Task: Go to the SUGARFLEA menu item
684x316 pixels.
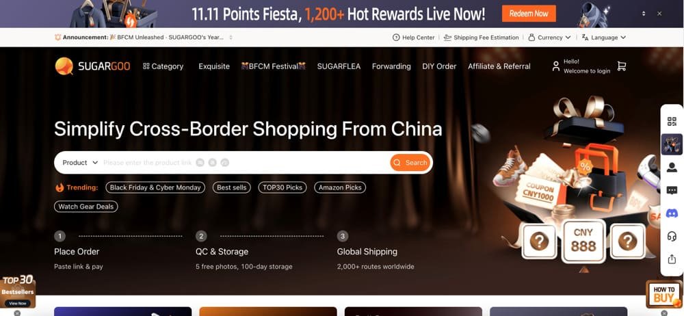Action: tap(339, 66)
